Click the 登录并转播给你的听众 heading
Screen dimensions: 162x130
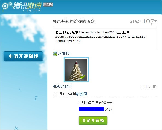(74, 22)
